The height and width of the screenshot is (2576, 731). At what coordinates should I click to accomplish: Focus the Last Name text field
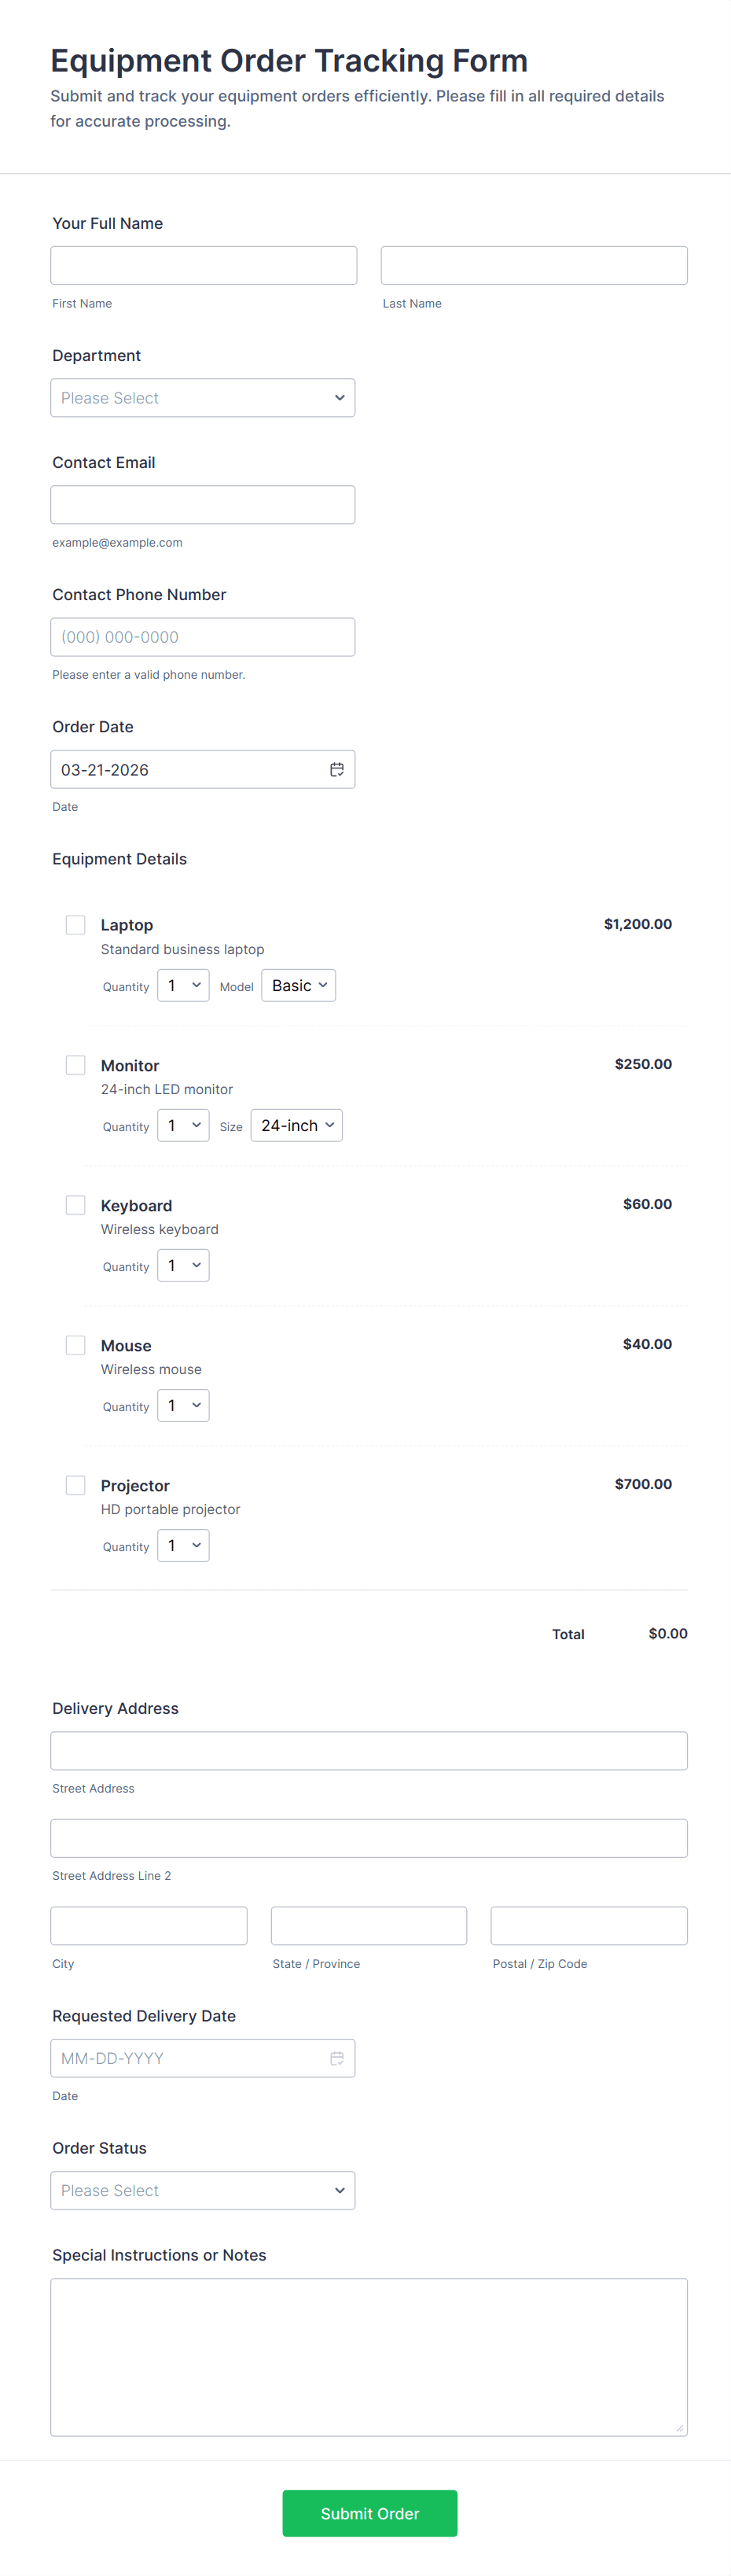[534, 266]
